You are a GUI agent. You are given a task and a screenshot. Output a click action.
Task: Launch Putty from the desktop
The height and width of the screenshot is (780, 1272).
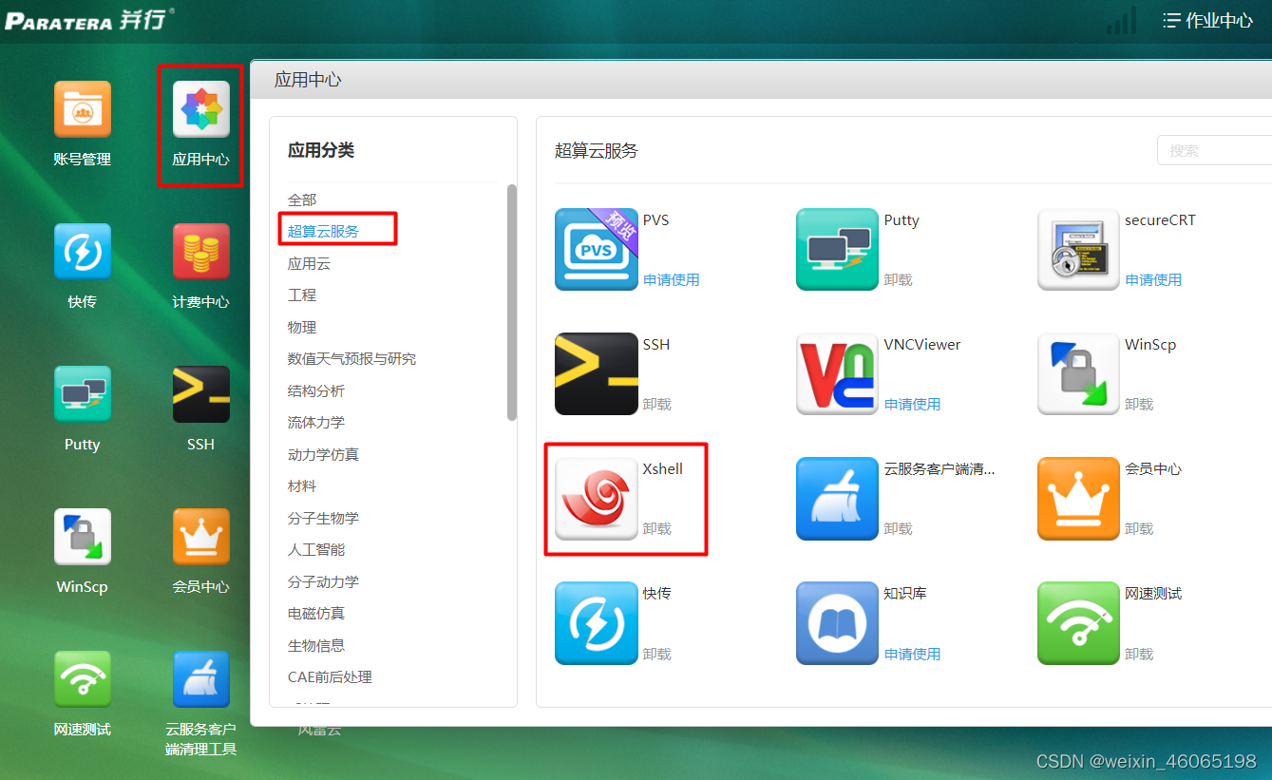point(83,394)
